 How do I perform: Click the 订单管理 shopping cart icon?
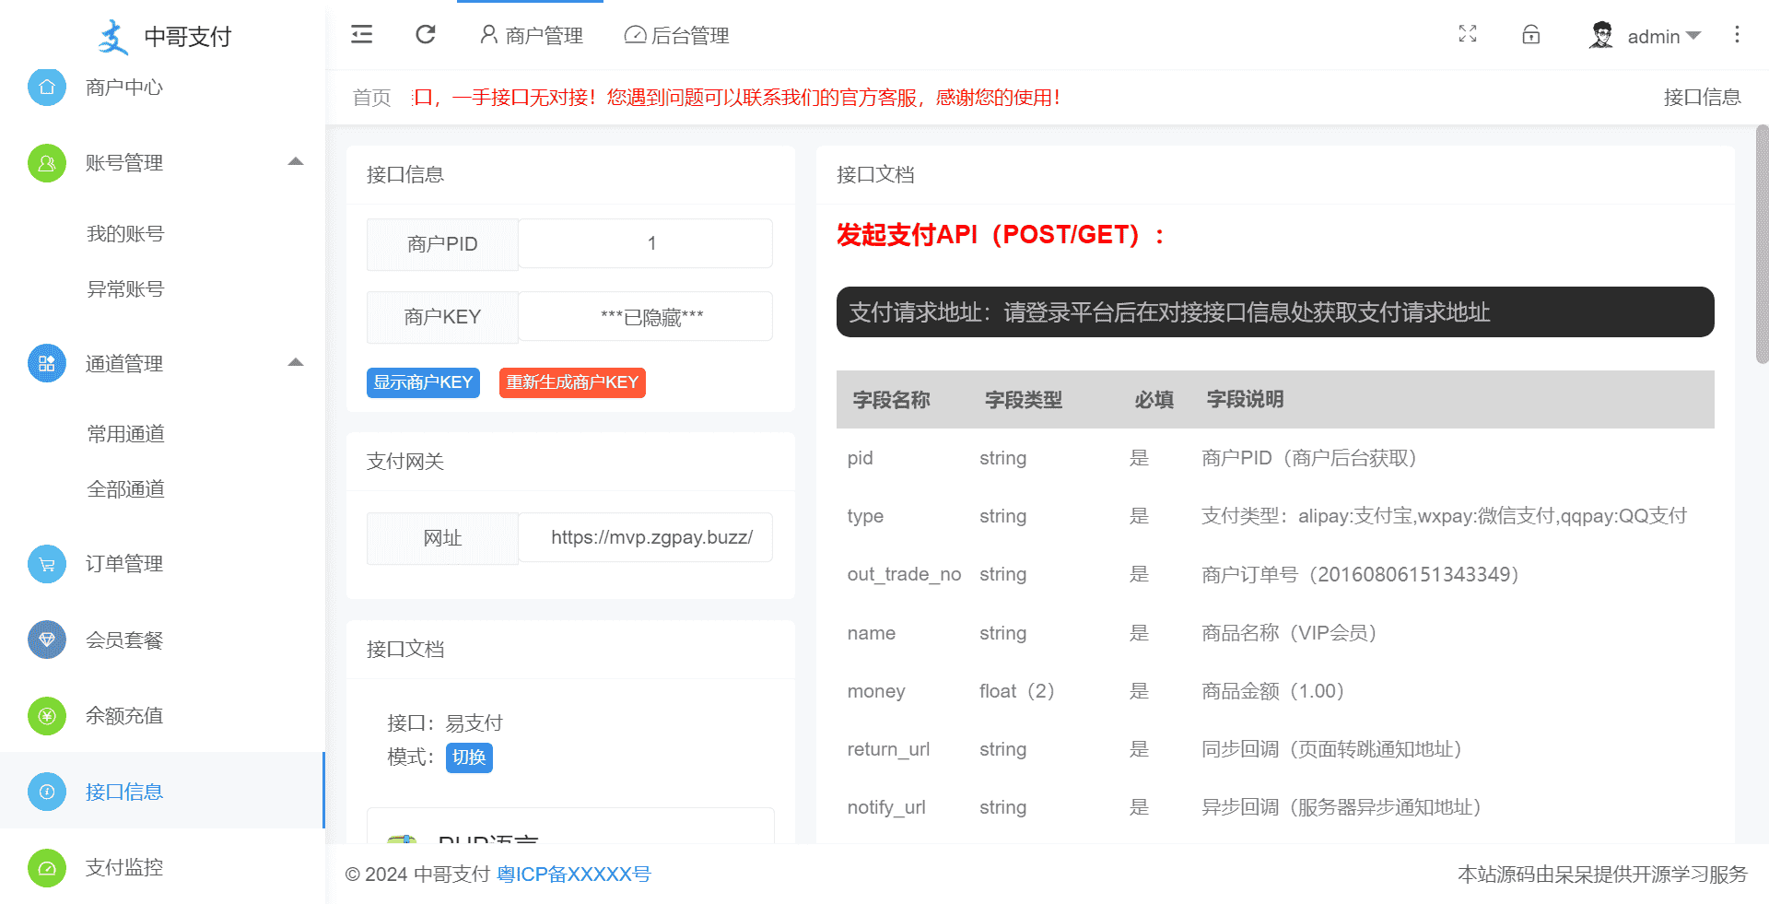pos(47,564)
